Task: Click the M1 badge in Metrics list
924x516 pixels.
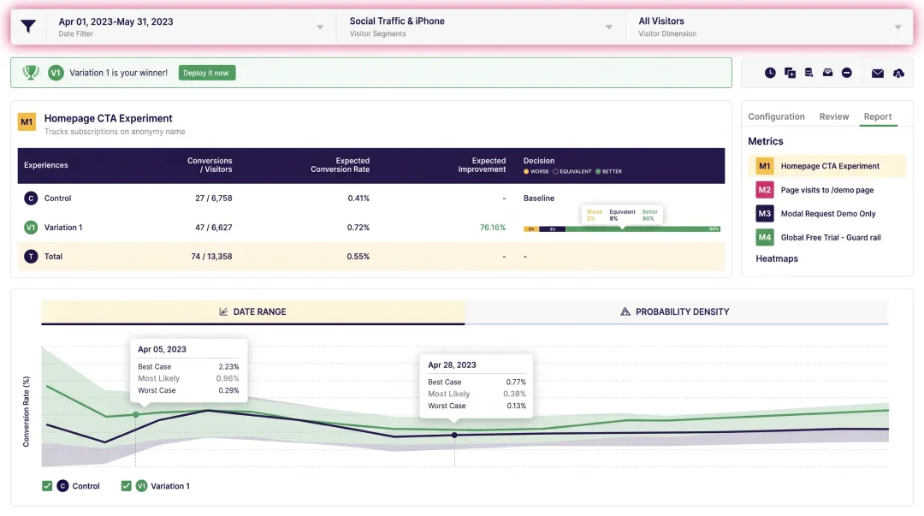Action: pos(764,166)
